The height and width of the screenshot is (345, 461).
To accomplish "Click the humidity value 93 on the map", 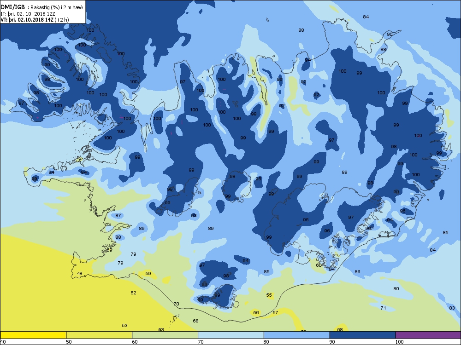I will (194, 216).
